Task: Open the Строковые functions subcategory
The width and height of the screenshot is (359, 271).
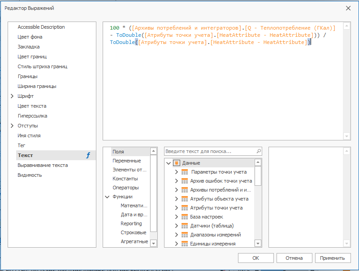Action: [134, 232]
